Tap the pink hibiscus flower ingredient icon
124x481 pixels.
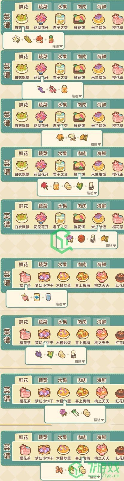pyautogui.click(x=63, y=412)
